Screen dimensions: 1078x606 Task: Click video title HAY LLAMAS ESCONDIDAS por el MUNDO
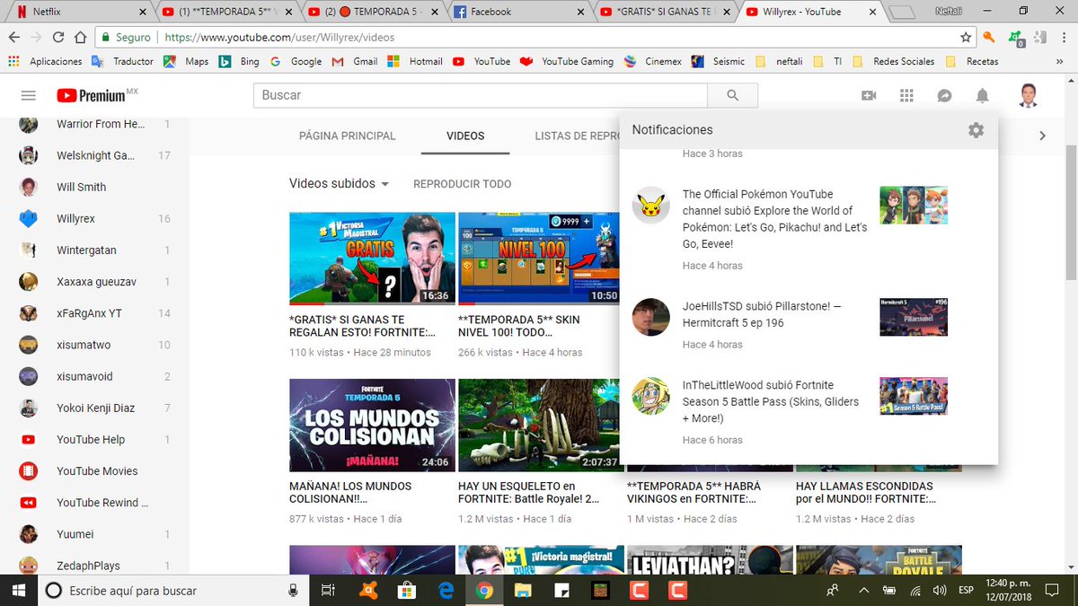pos(867,492)
